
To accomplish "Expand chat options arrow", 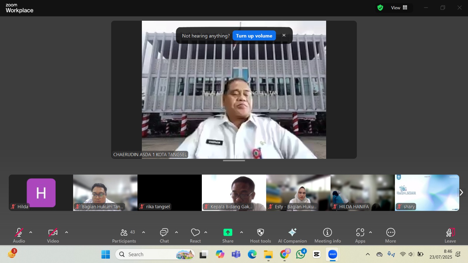I will point(176,232).
